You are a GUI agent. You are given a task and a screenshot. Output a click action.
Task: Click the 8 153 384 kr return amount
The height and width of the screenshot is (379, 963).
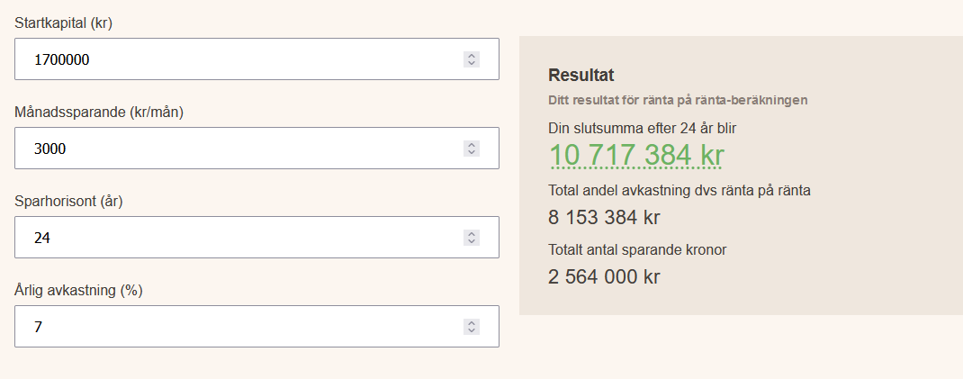point(605,218)
